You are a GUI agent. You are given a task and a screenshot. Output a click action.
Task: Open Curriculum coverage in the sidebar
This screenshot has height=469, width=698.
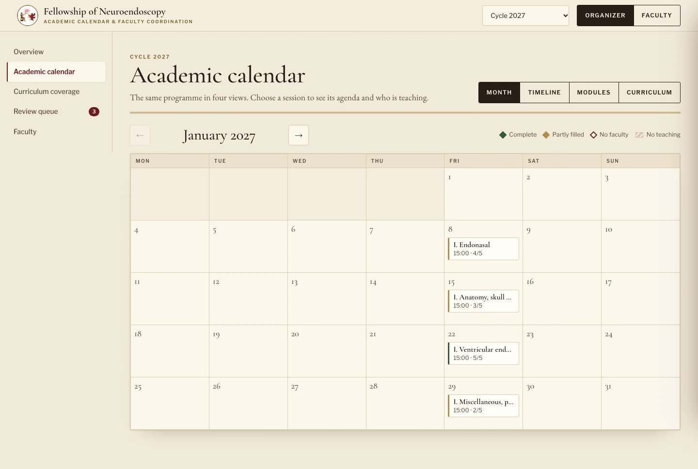[x=56, y=92]
